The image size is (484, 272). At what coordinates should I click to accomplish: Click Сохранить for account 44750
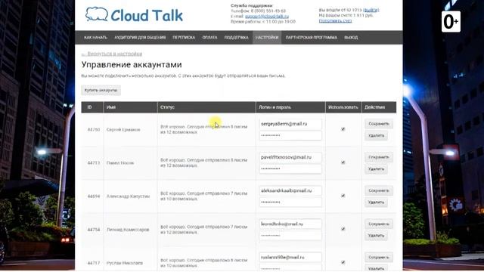379,124
